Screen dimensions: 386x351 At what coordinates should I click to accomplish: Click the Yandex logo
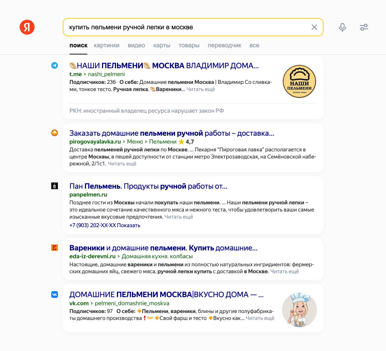[x=27, y=27]
